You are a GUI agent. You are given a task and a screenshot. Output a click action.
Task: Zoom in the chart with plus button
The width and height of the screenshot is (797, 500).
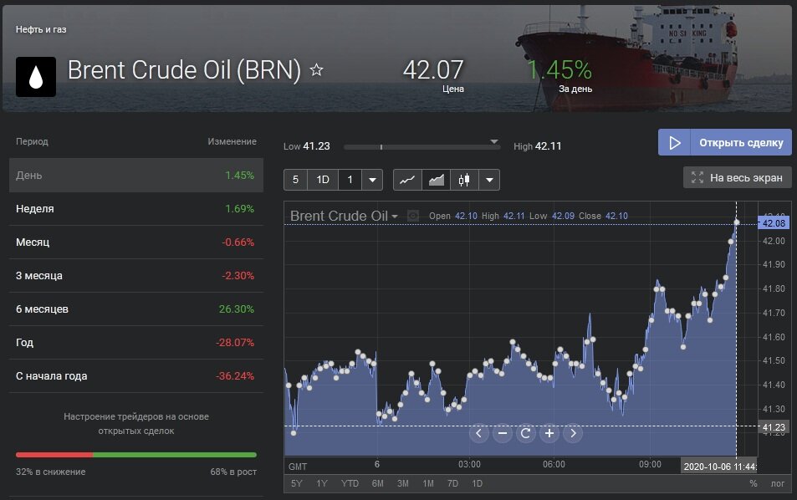549,433
